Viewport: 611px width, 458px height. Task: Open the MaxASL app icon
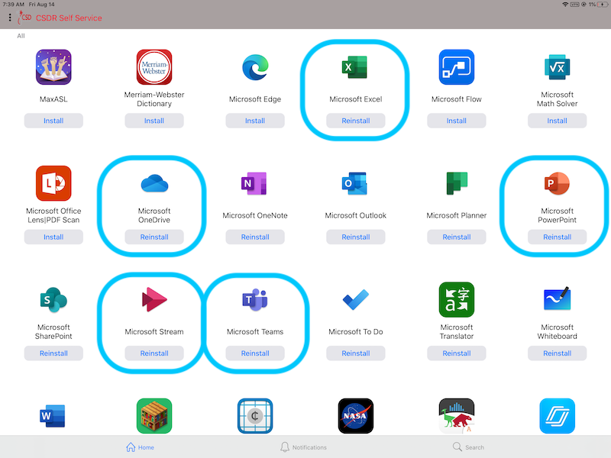[53, 67]
